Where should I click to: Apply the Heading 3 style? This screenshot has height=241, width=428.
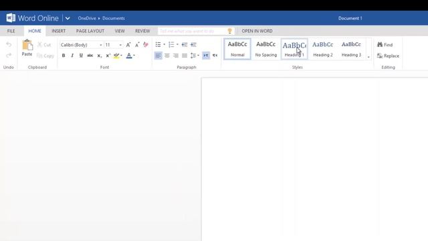[x=351, y=49]
